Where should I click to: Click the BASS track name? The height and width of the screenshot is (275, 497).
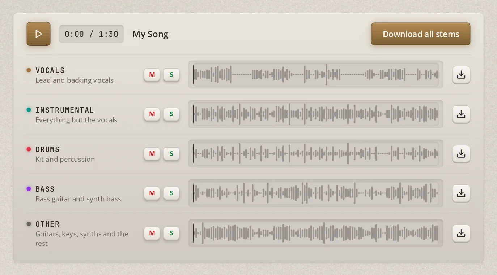(x=45, y=189)
